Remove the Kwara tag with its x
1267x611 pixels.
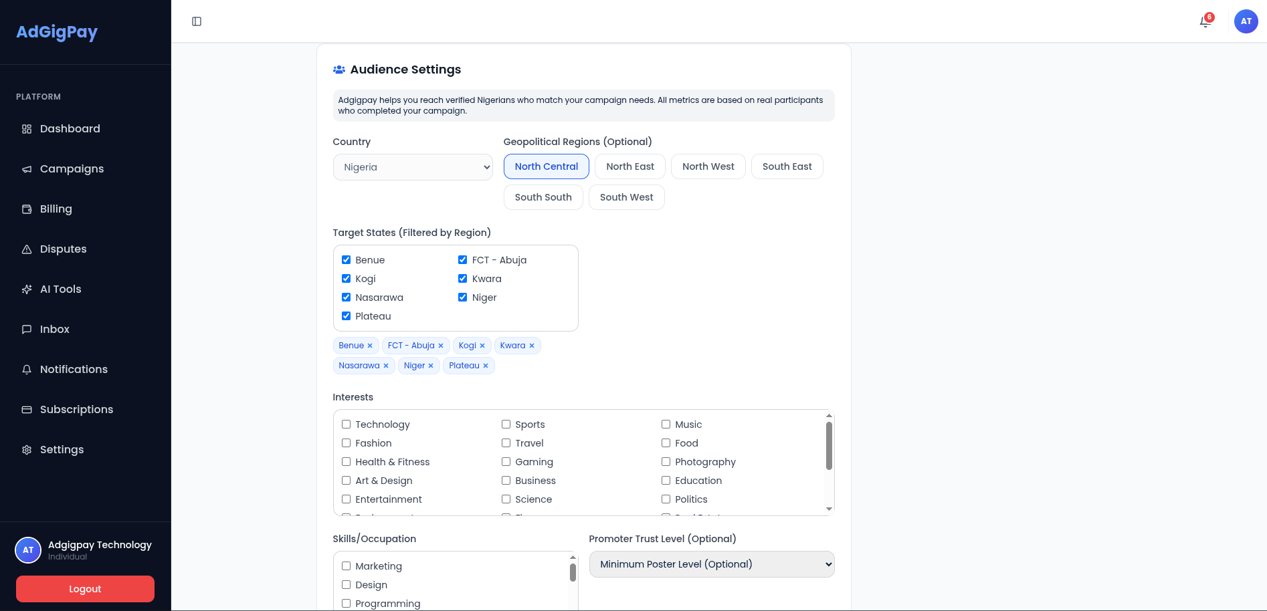pos(532,346)
